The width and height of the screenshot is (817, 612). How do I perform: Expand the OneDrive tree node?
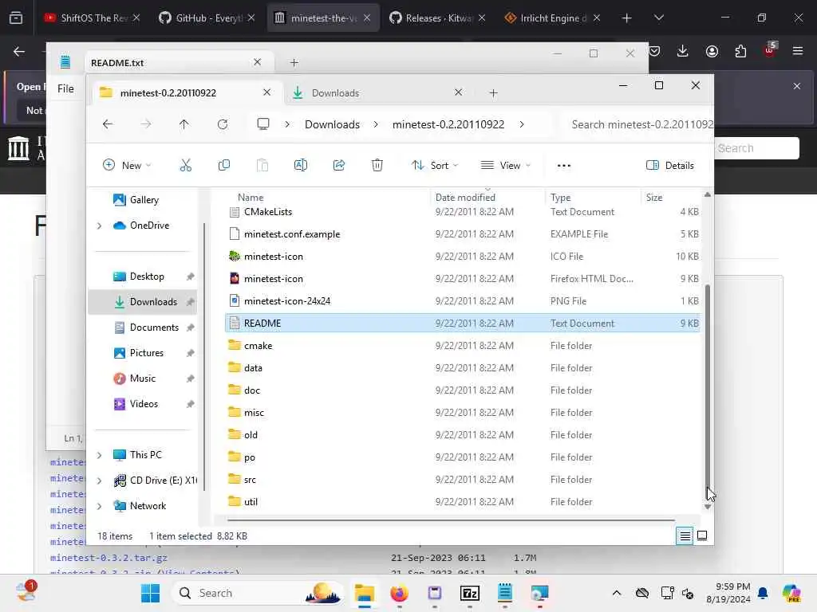point(99,226)
